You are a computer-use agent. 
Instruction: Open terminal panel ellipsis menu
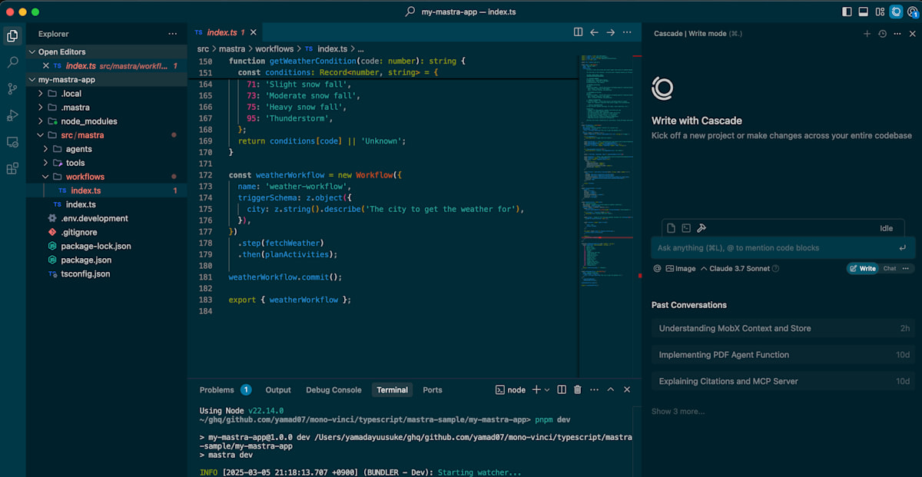pos(594,390)
